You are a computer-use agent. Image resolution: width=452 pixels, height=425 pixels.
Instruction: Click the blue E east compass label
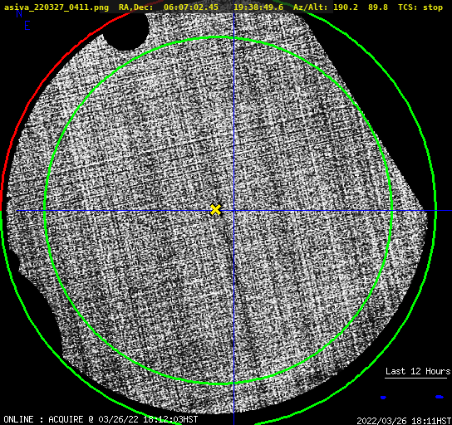[27, 26]
